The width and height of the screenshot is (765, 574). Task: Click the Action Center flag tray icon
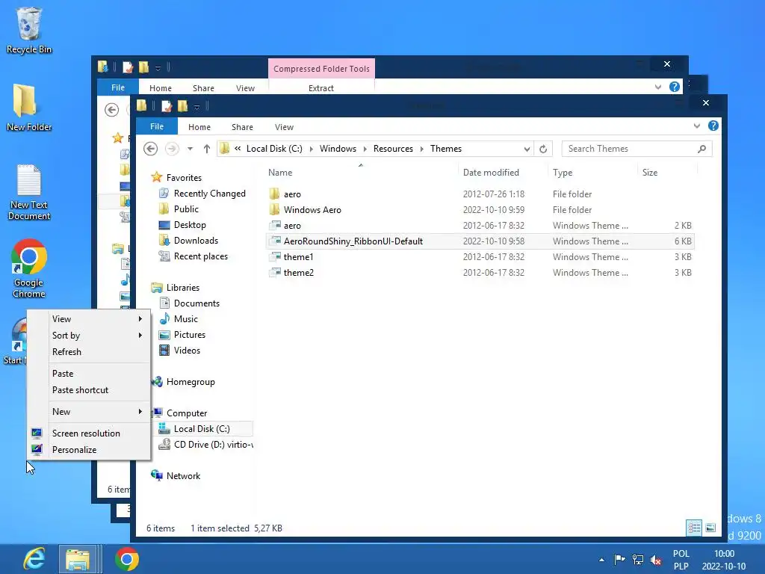click(x=619, y=559)
